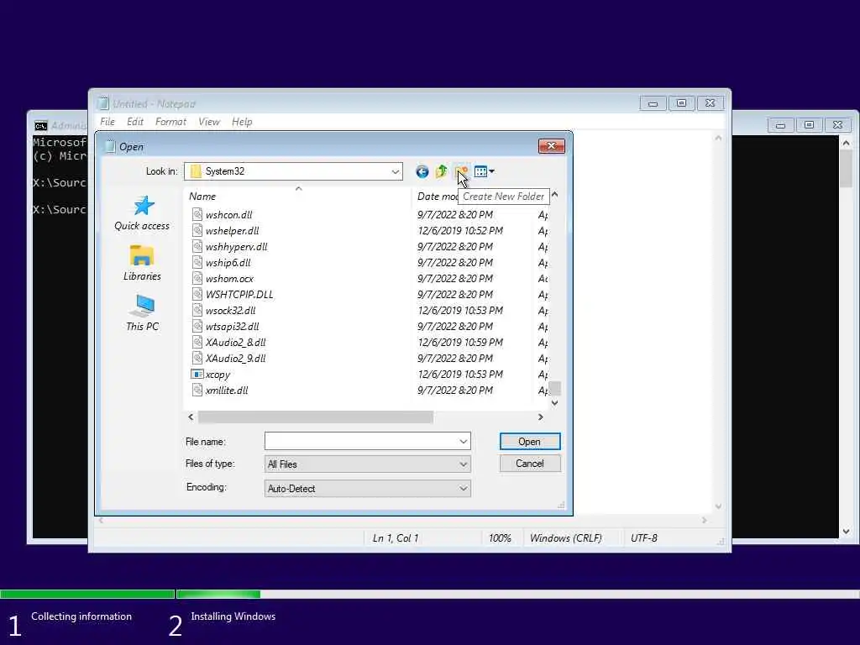Sort files by Date modified column

tap(436, 197)
